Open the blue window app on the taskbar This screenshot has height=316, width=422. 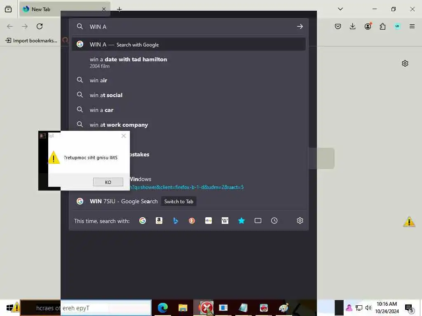[223, 308]
